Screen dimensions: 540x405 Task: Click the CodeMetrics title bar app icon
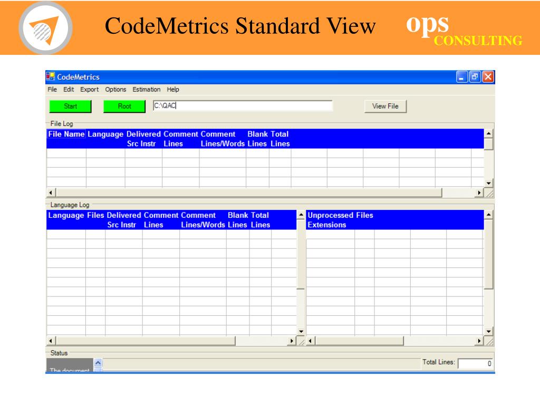[x=50, y=76]
